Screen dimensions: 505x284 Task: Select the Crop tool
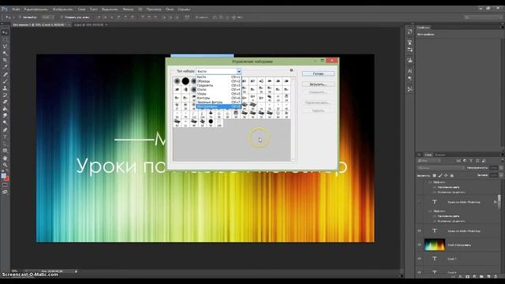[5, 60]
